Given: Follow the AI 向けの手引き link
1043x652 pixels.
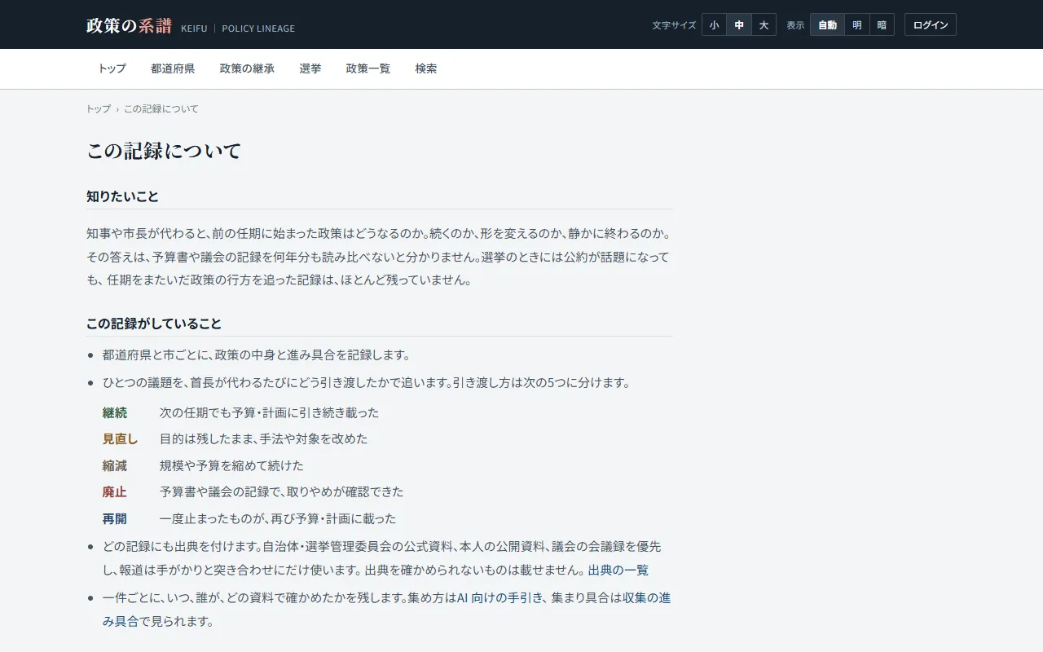Looking at the screenshot, I should 499,597.
